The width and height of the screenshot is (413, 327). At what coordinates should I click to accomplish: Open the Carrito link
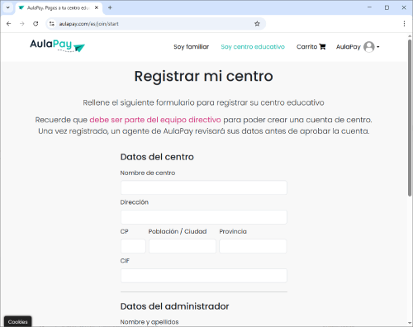(x=311, y=47)
